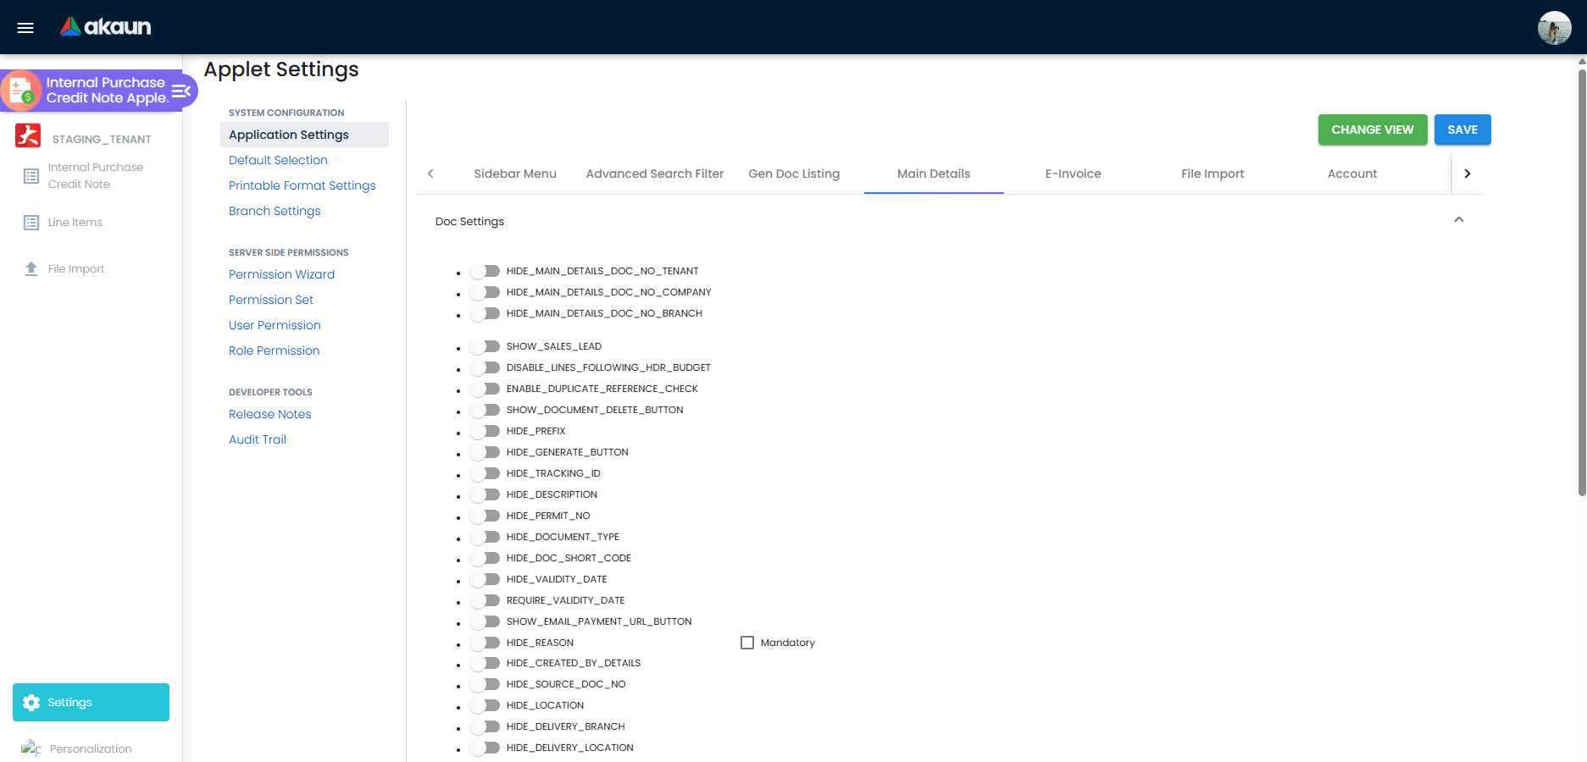Switch to Advanced Search Filter tab

coord(655,174)
